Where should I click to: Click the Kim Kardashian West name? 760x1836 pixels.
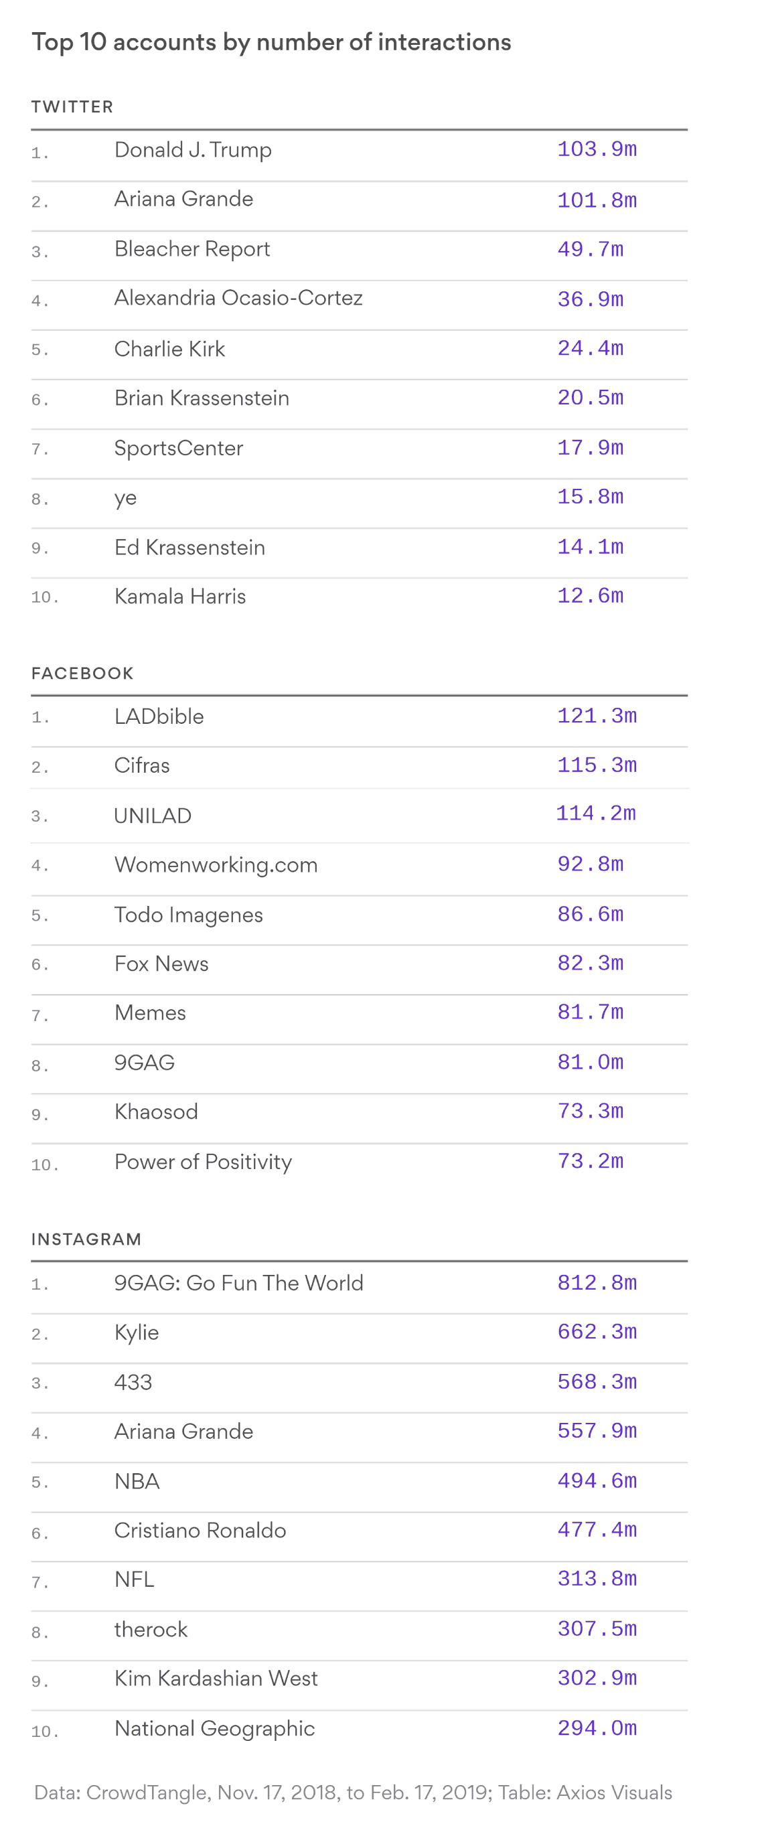[x=216, y=1679]
